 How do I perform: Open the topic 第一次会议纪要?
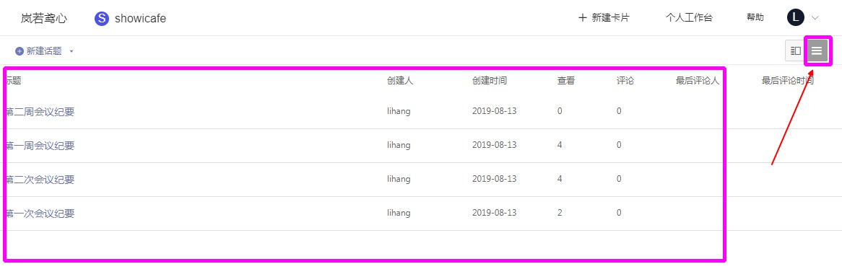pos(40,213)
